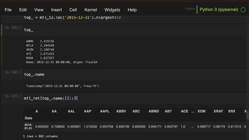Screen dimensions: 249x140
Task: Open the Edit menu
Action: tap(23, 10)
